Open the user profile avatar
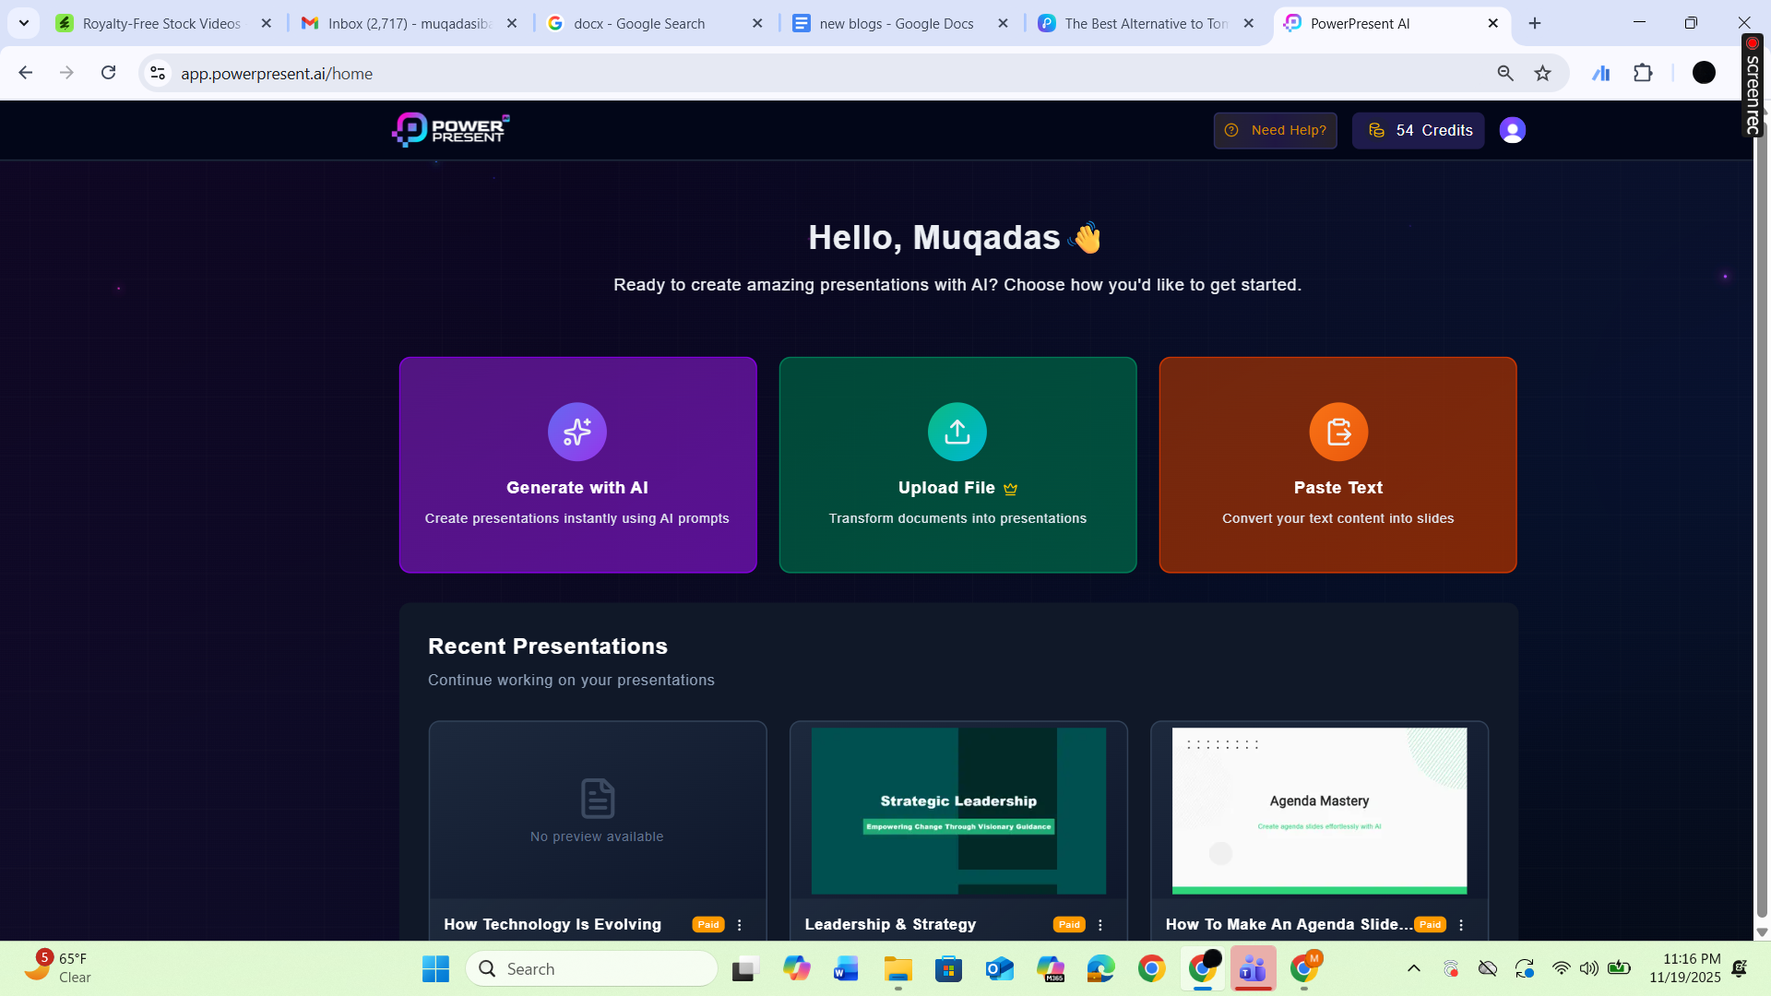The image size is (1771, 996). (1512, 130)
